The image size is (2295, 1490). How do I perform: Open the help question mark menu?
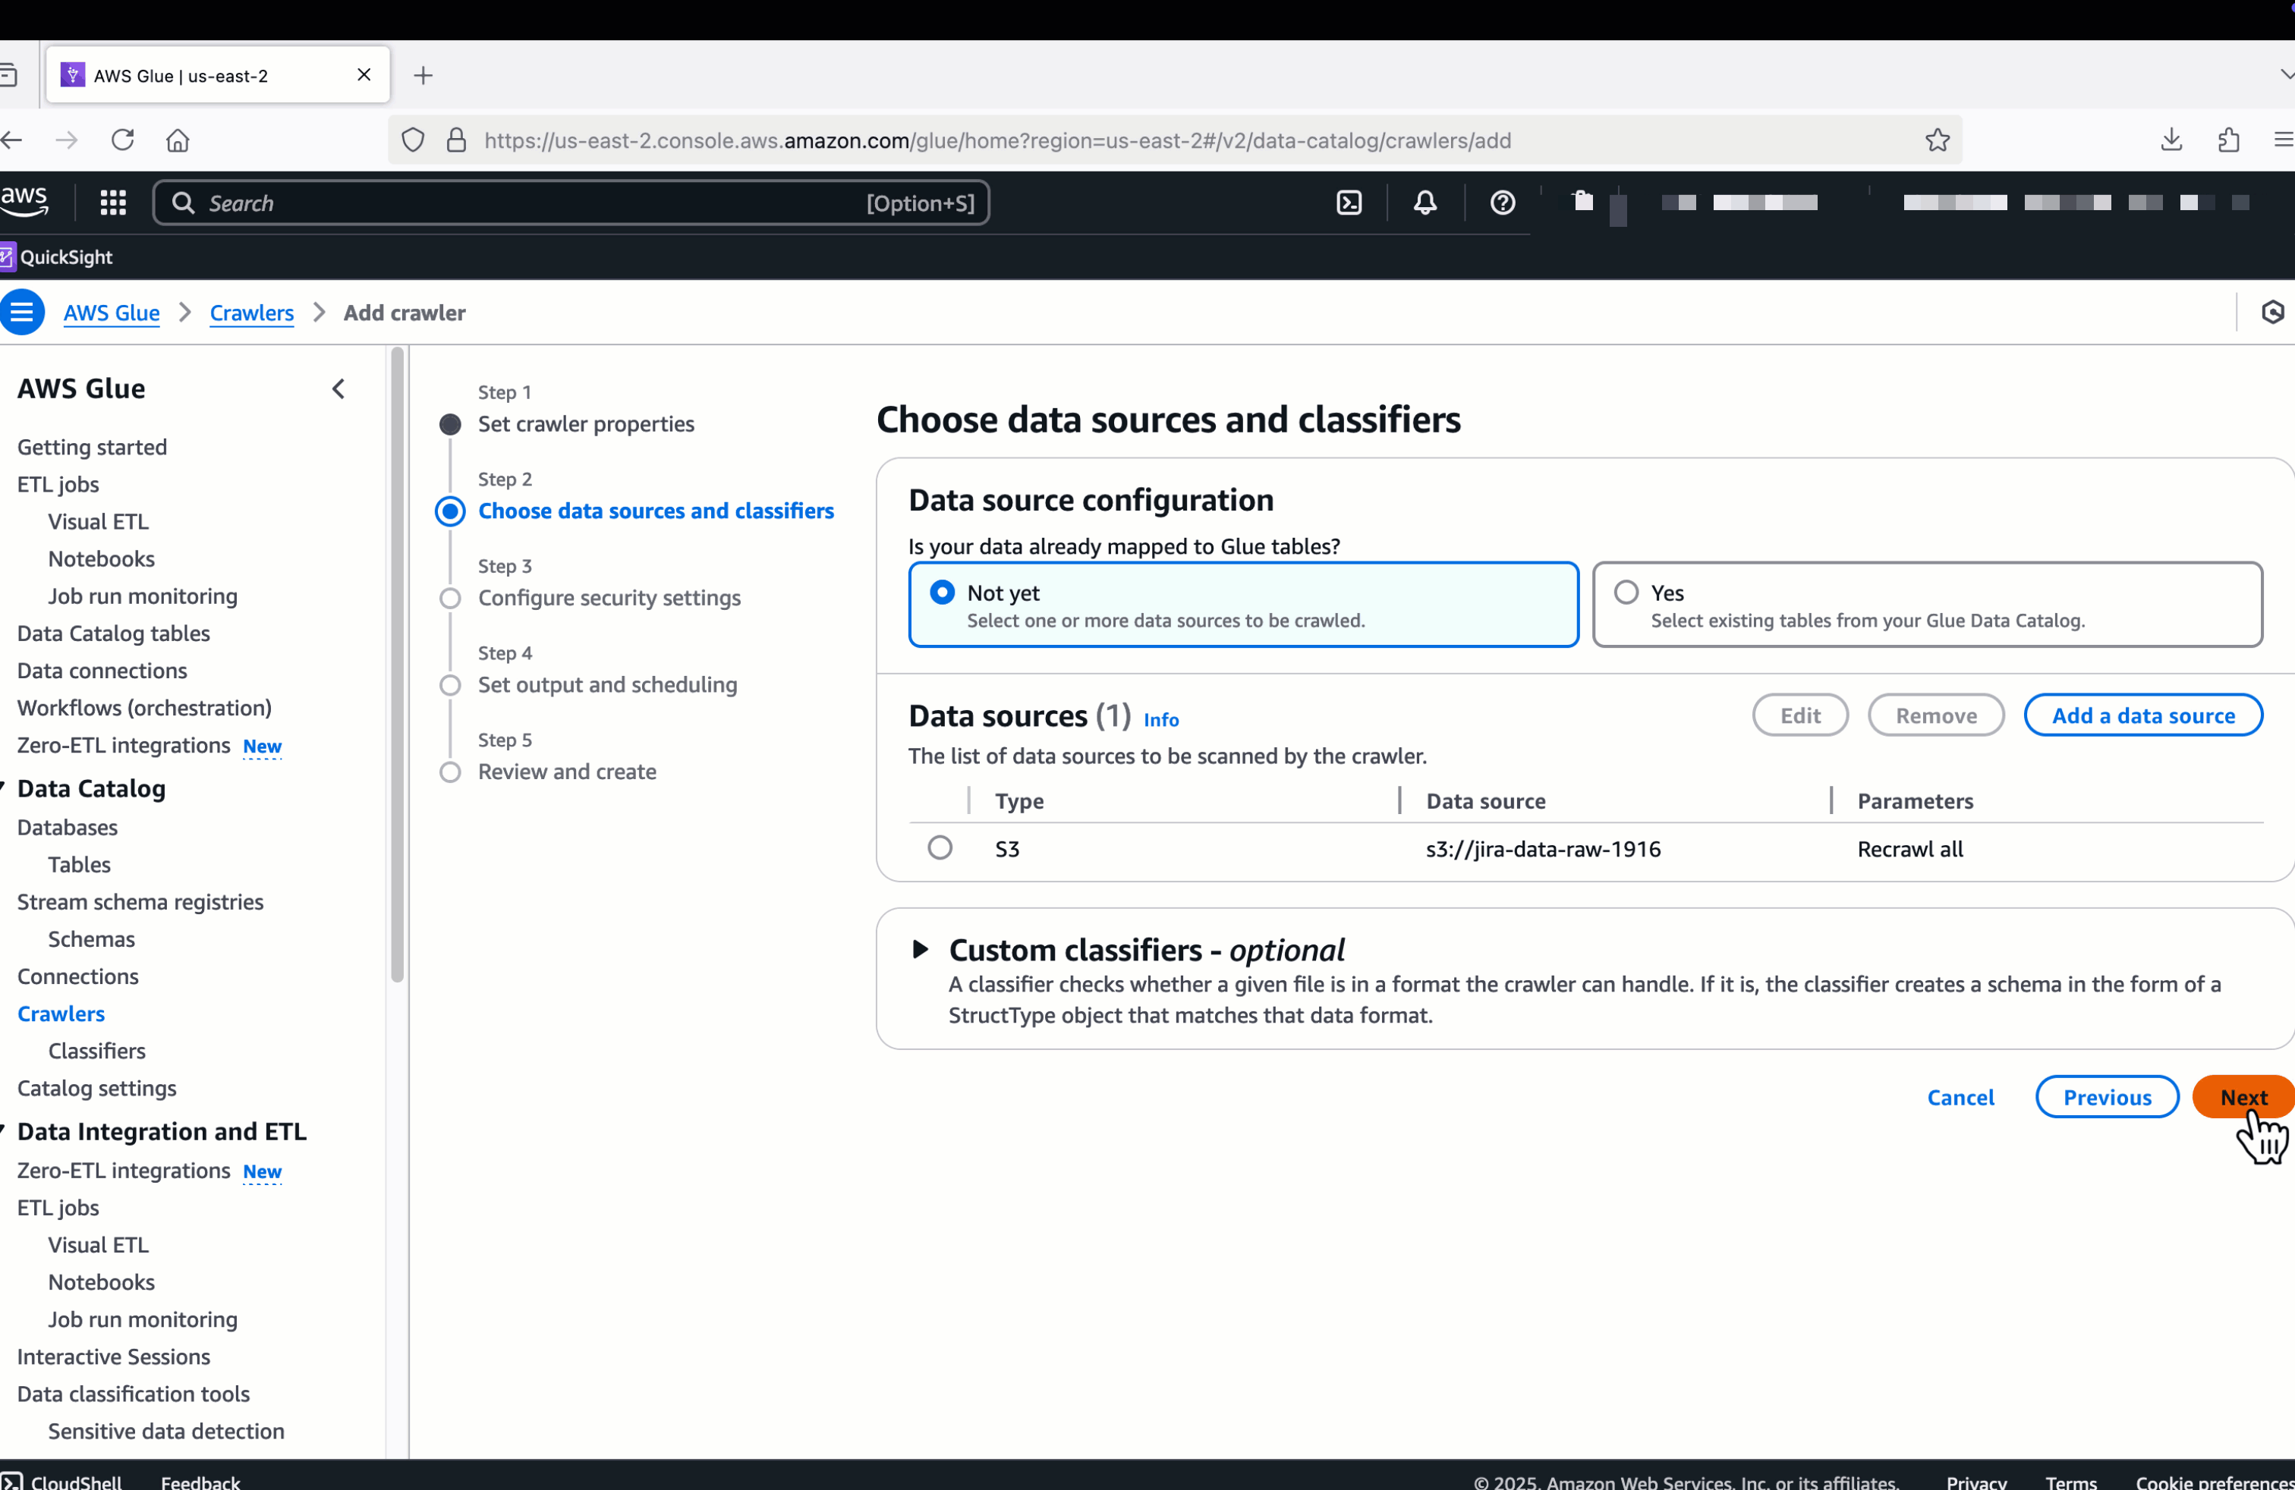[1501, 203]
